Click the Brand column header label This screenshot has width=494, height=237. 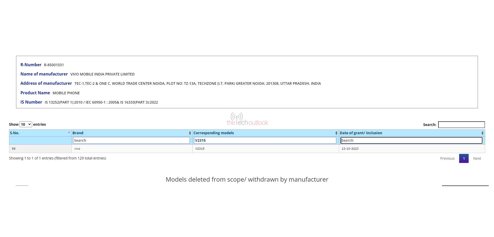[78, 133]
